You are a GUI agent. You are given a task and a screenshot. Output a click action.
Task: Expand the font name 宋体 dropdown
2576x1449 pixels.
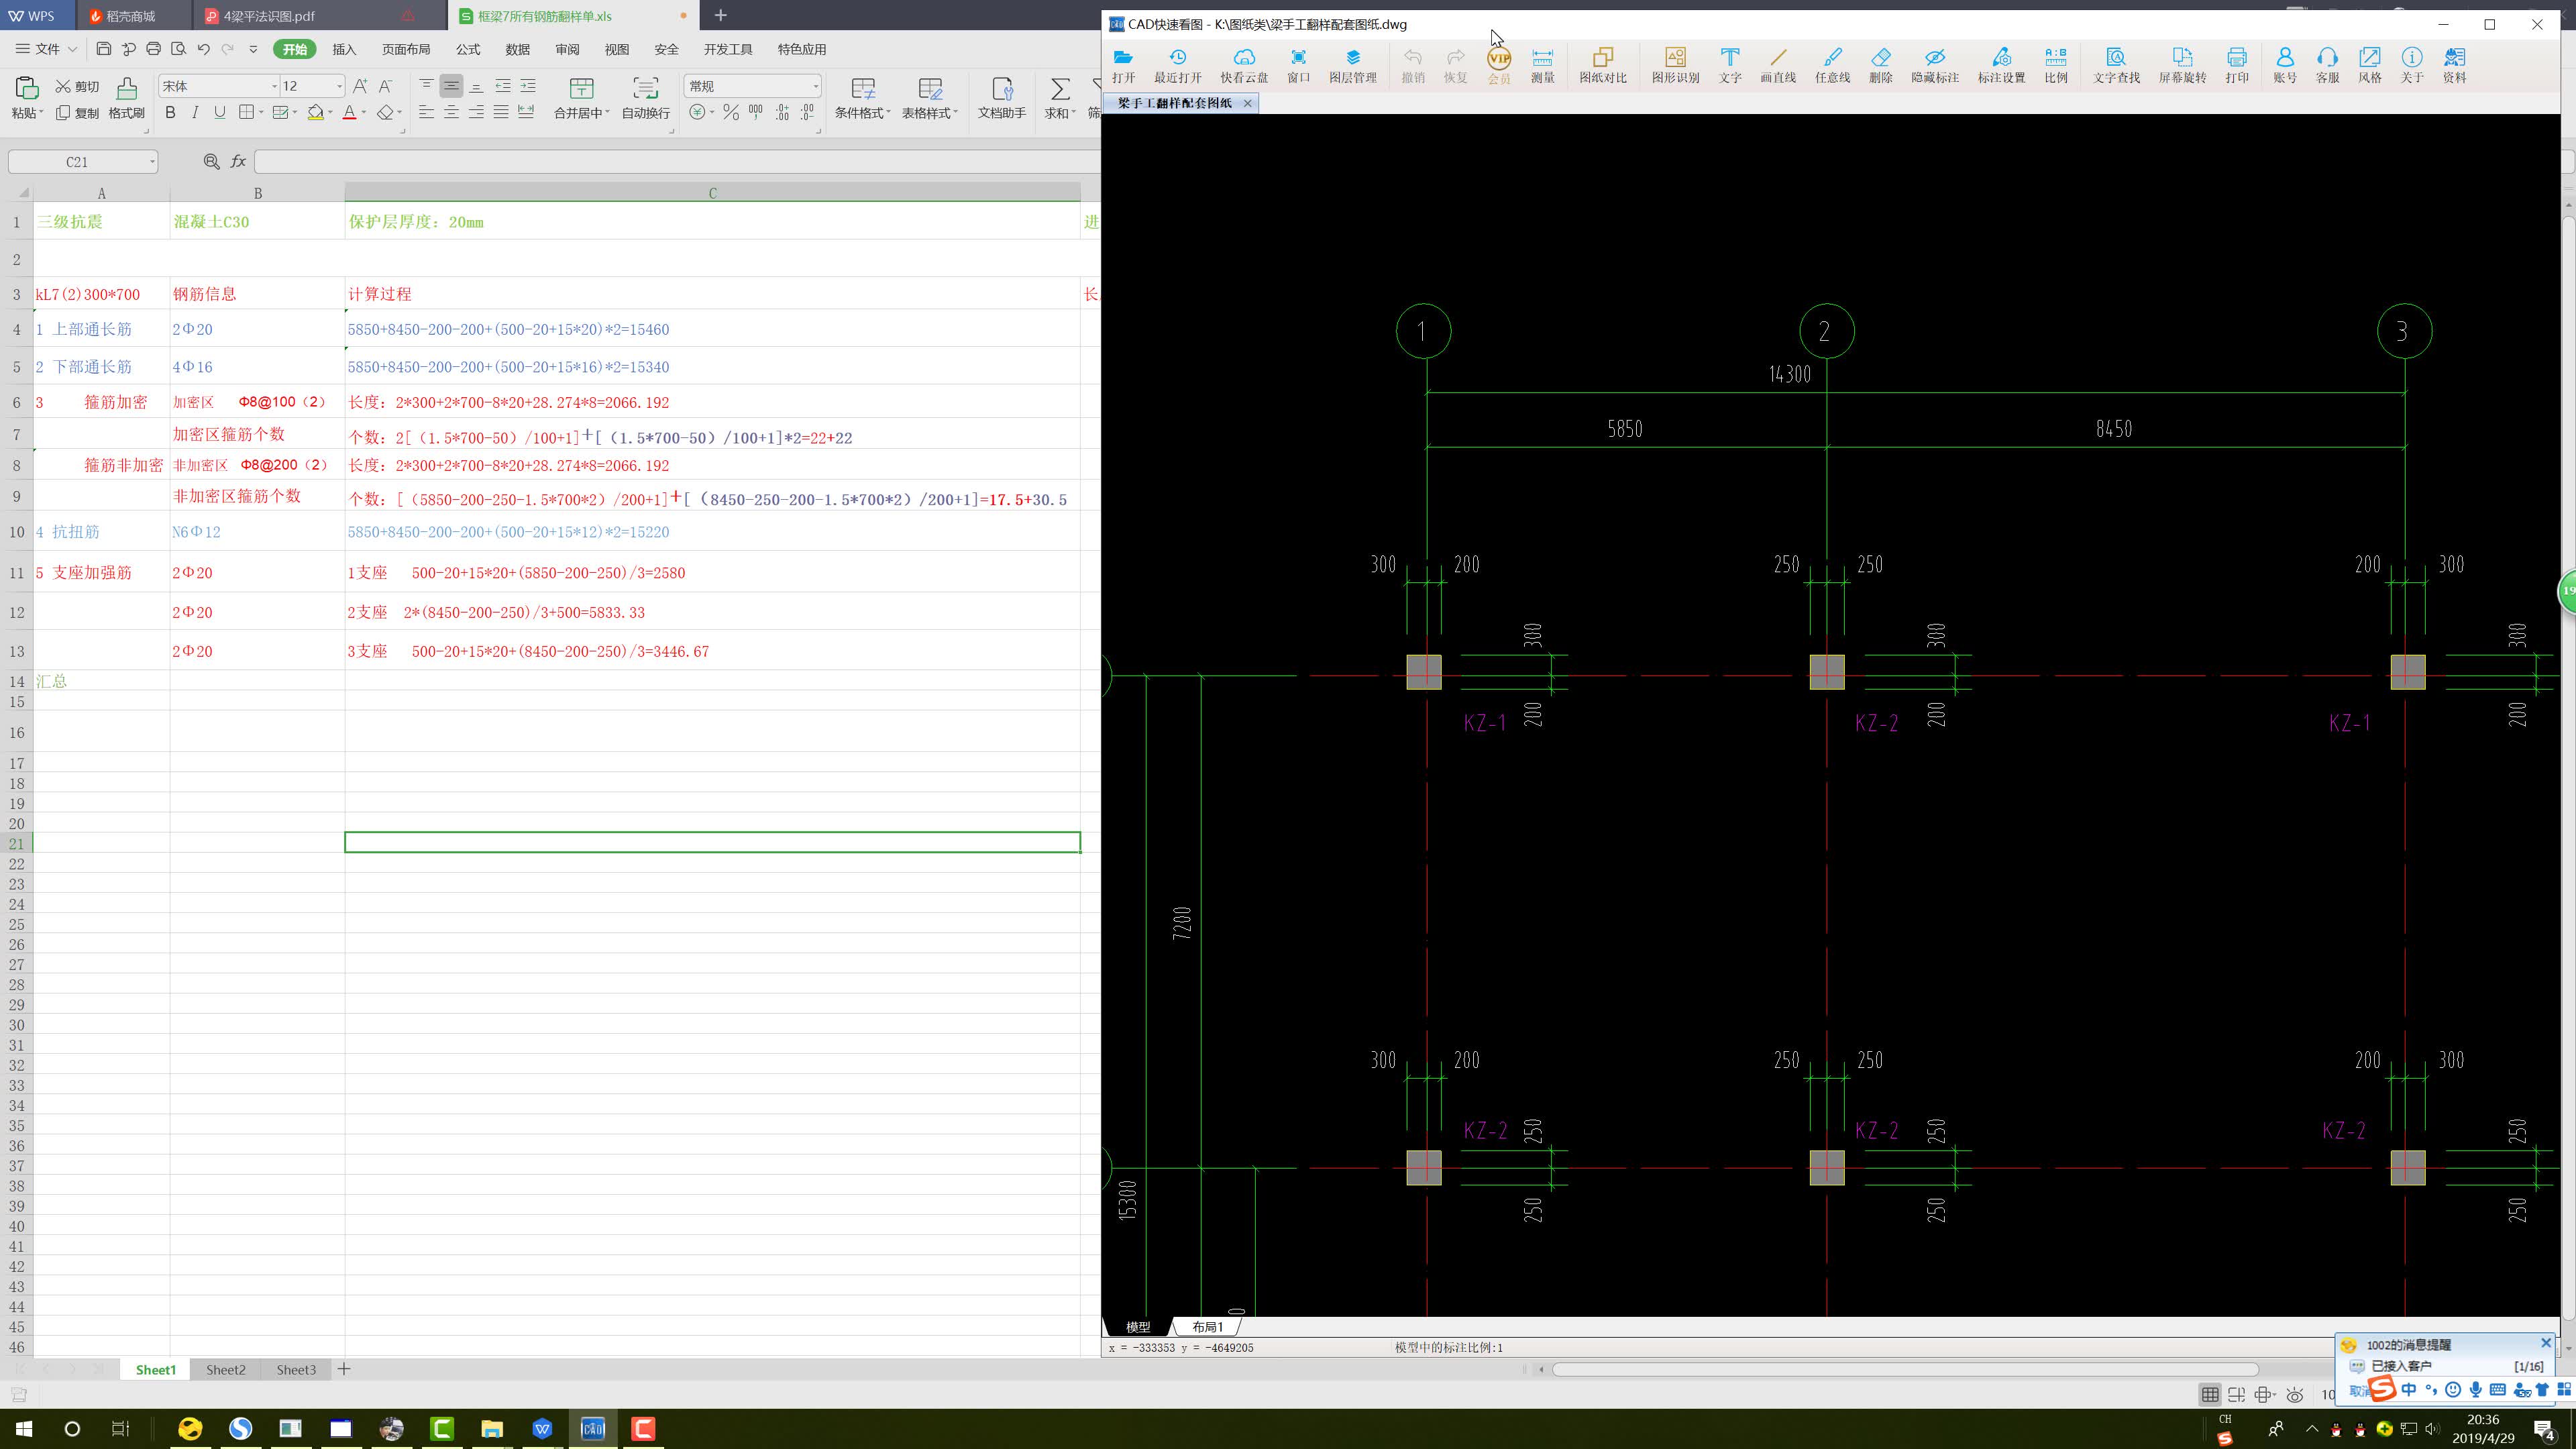[x=274, y=86]
